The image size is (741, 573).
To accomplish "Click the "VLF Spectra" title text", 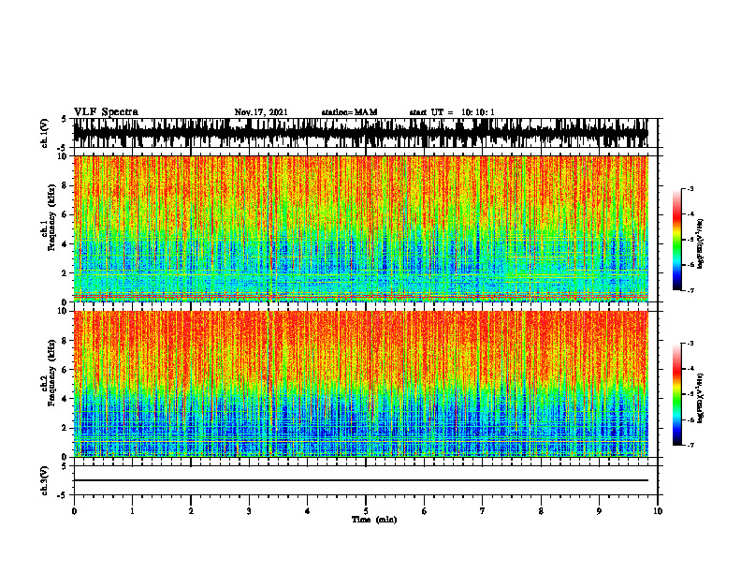I will [106, 112].
